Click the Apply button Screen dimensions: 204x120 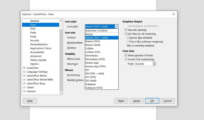[137, 101]
